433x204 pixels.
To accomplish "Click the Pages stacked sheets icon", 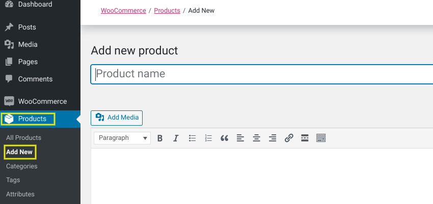I will [9, 62].
